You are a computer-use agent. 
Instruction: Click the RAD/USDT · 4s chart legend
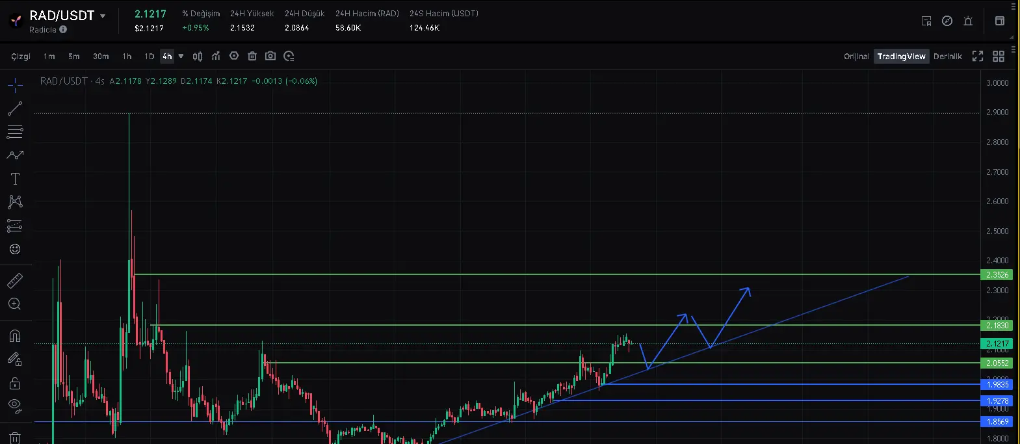click(x=72, y=81)
